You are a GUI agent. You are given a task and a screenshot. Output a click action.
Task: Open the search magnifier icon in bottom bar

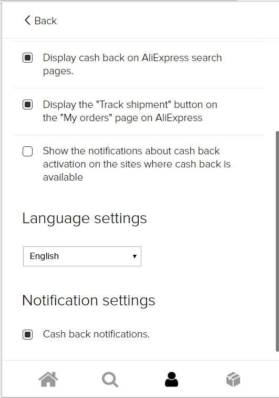point(110,380)
